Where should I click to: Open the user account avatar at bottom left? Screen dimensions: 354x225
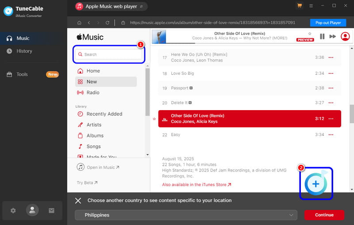[x=32, y=210]
